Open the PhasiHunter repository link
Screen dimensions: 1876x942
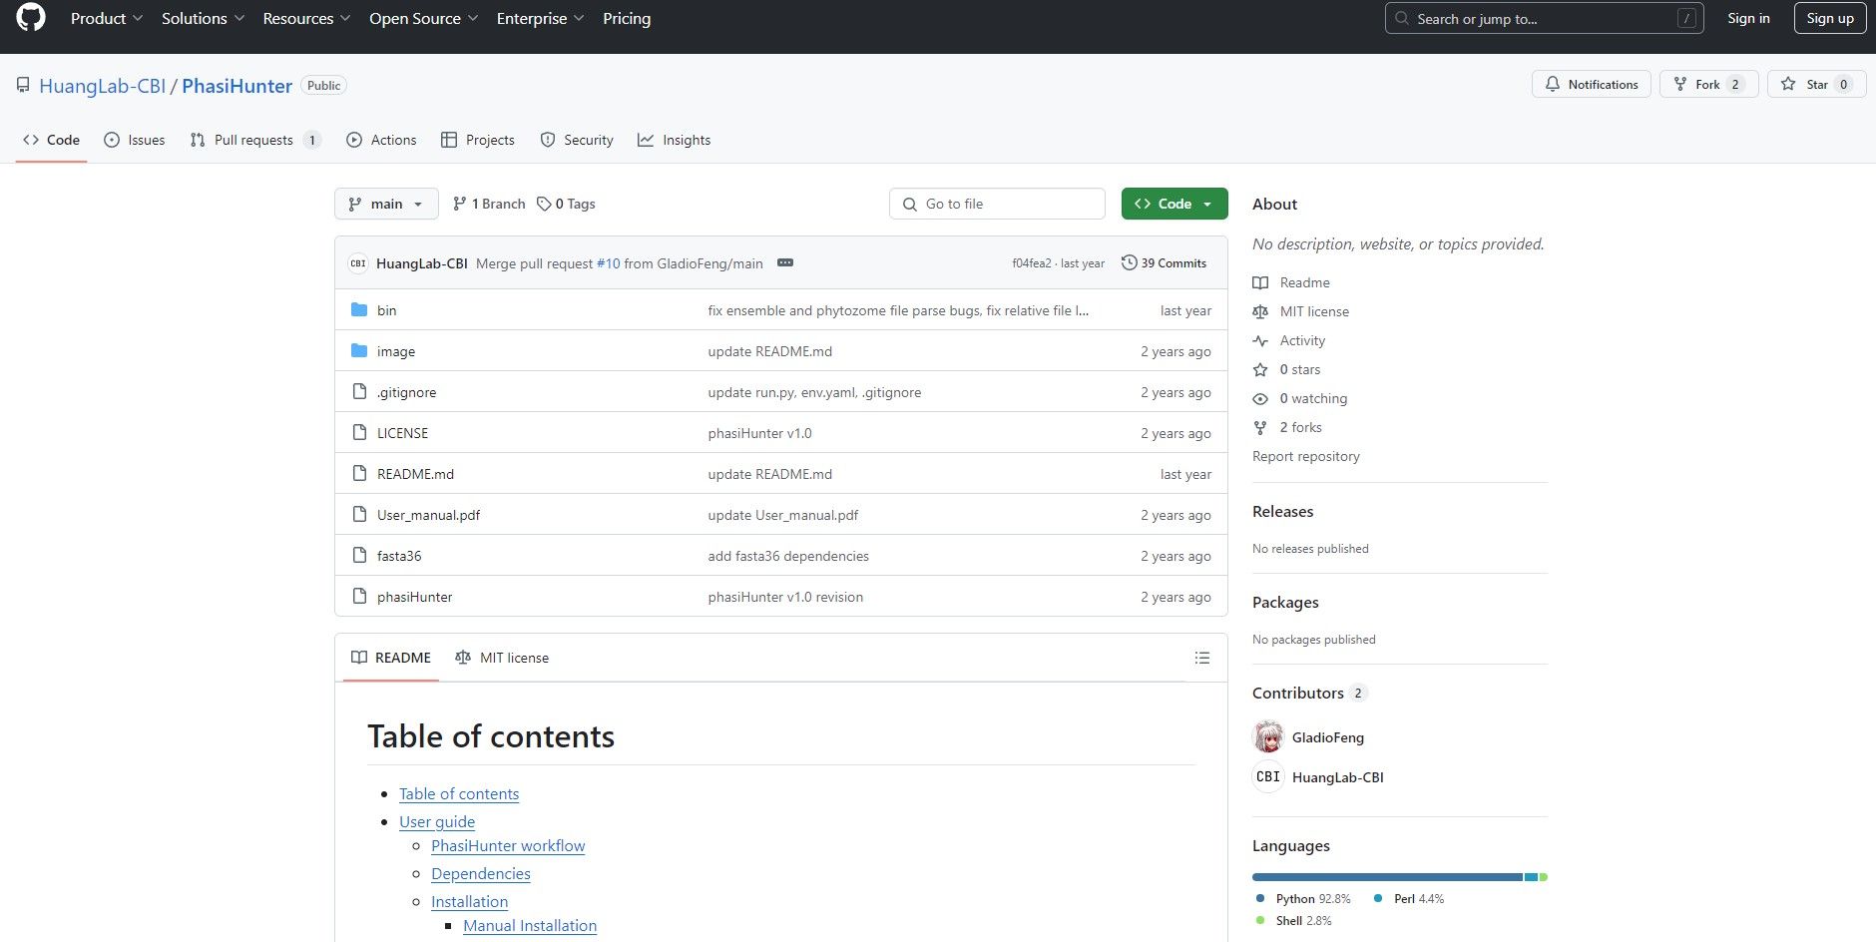(x=236, y=86)
